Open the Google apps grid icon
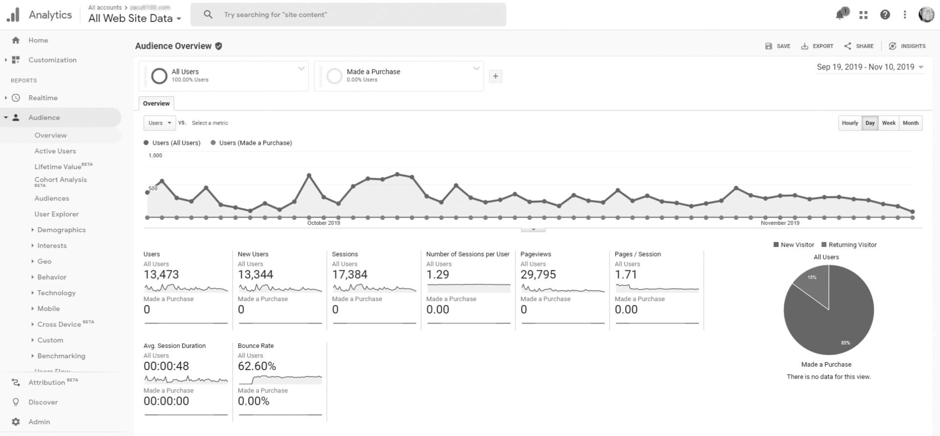 [863, 15]
